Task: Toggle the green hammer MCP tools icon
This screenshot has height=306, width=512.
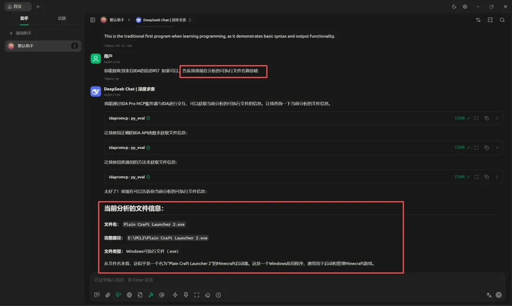Action: tap(151, 295)
